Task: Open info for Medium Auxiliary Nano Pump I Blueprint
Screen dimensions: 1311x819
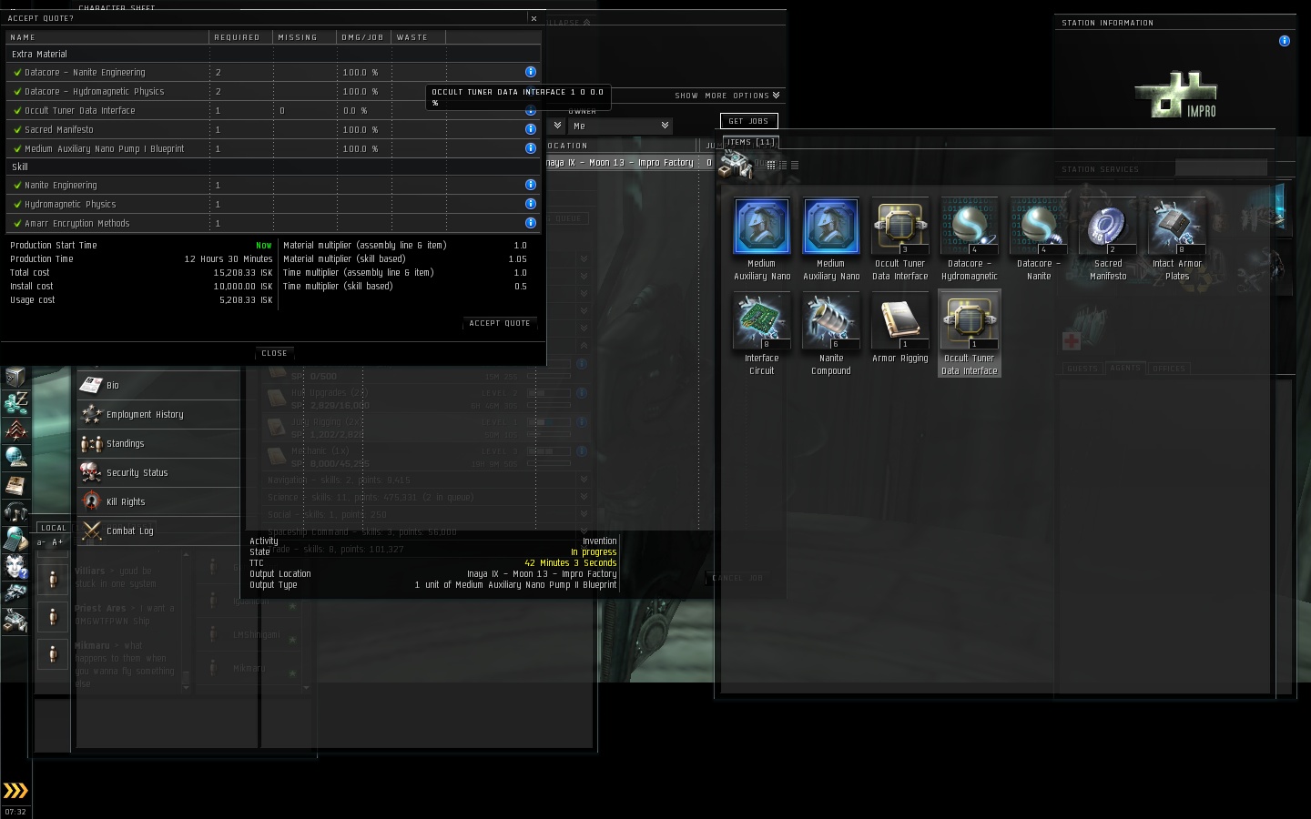Action: [x=531, y=148]
